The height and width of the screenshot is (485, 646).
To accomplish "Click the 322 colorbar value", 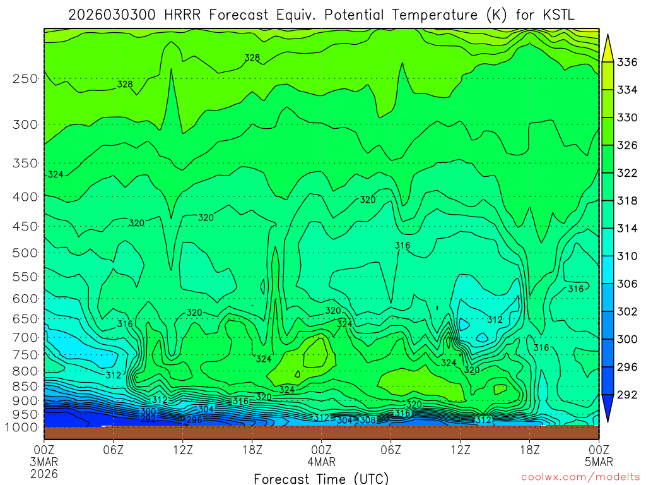I will [x=627, y=173].
